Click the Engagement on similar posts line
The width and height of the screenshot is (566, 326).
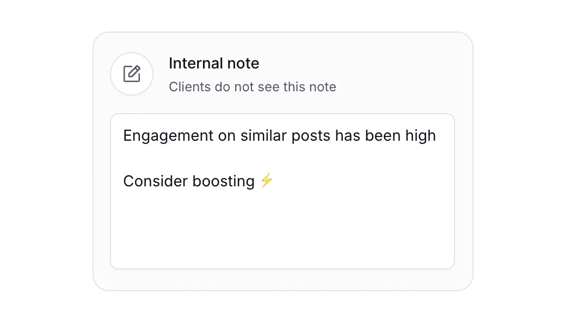(280, 136)
